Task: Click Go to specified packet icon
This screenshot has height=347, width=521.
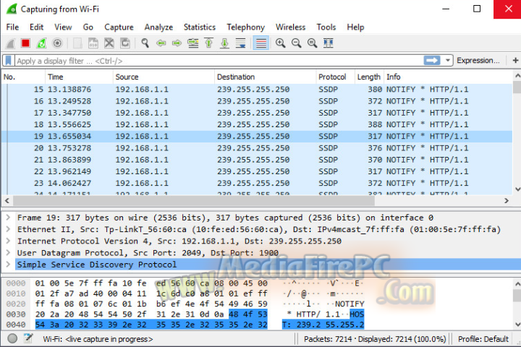Action: click(192, 43)
